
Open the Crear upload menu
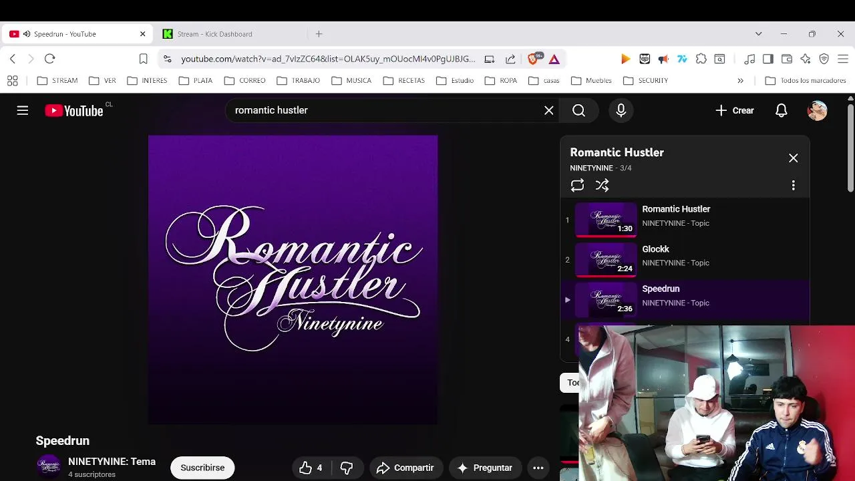[734, 110]
